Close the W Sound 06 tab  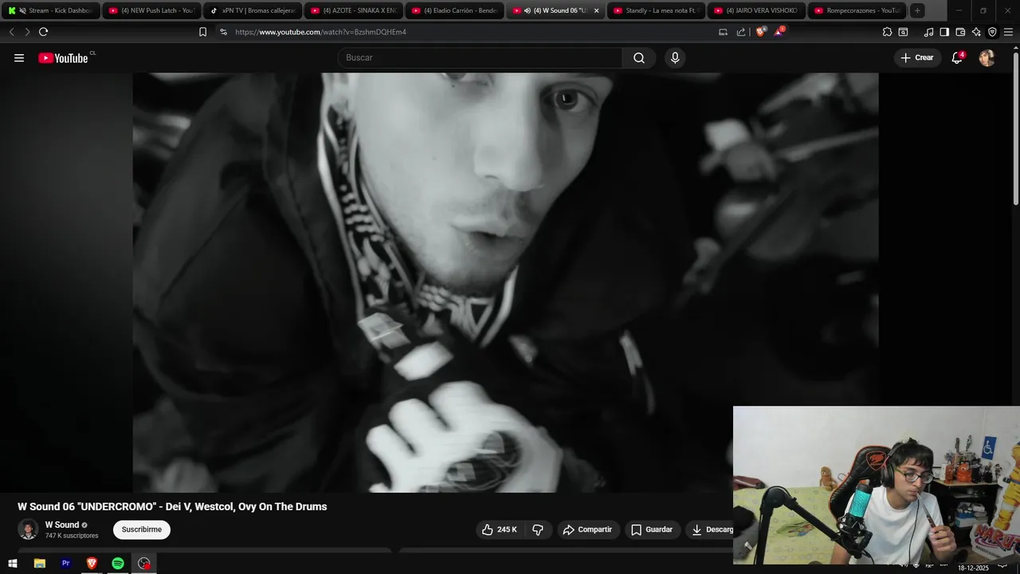click(596, 10)
